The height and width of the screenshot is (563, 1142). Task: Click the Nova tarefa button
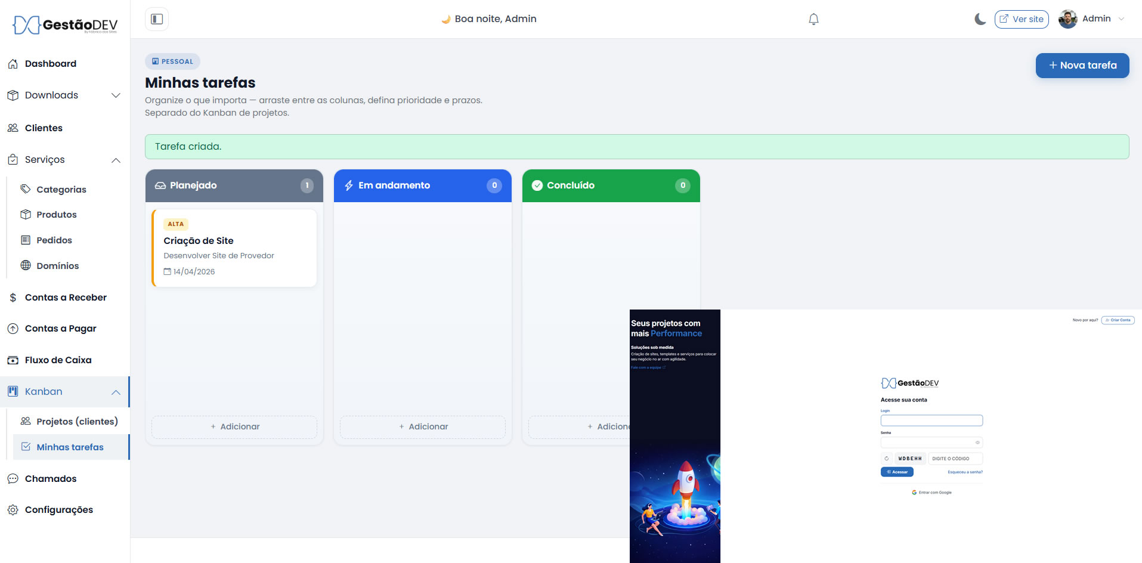1082,66
